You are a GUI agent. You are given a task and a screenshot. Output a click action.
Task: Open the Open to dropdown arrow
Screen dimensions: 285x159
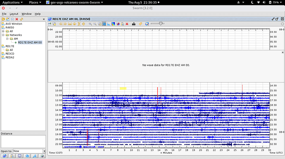click(44, 151)
